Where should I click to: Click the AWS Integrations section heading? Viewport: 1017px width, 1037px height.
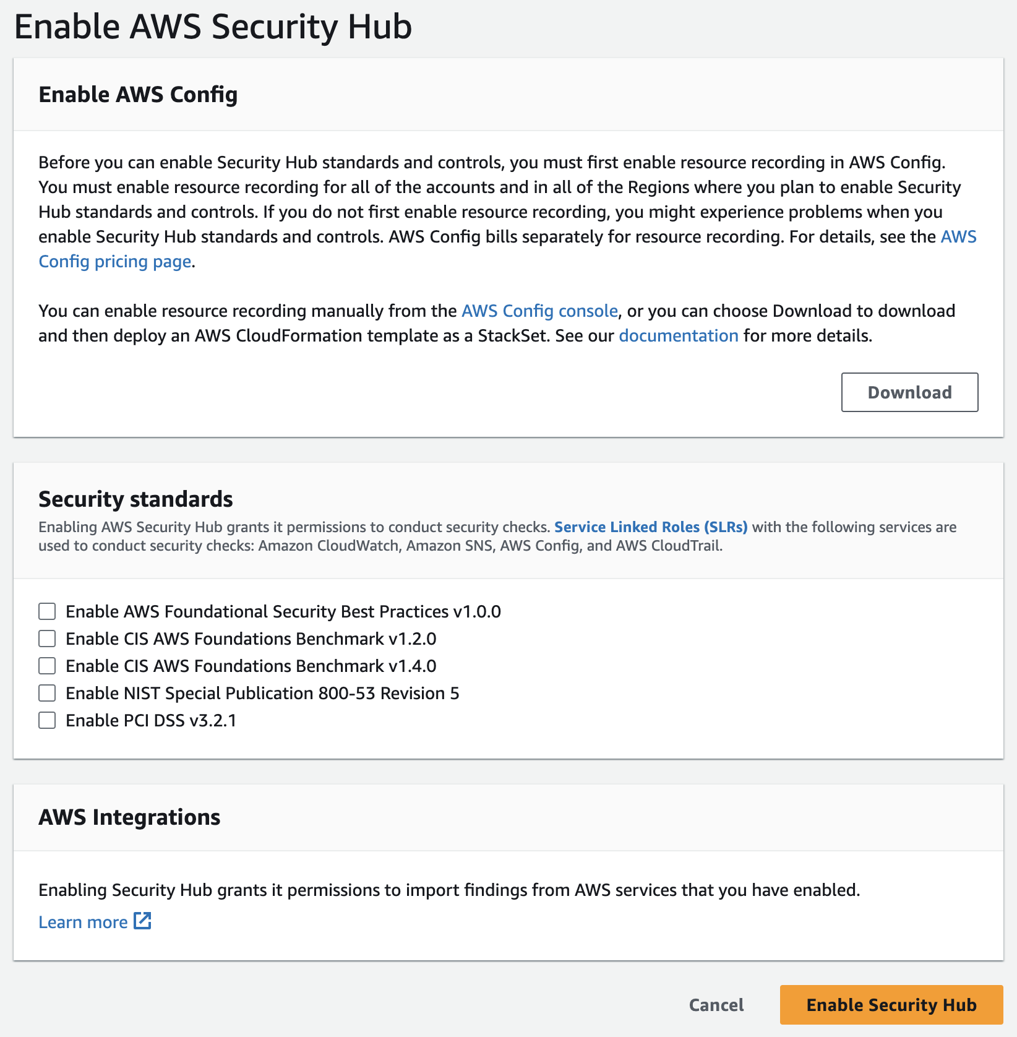click(129, 817)
